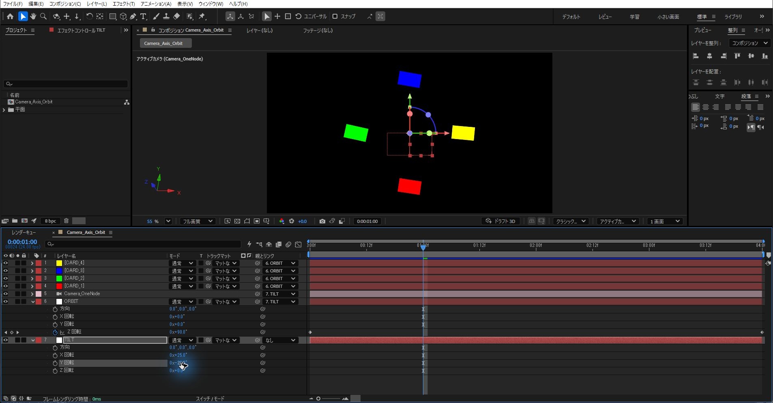Viewport: 773px width, 403px height.
Task: Select the Clone Stamp tool
Action: (x=166, y=16)
